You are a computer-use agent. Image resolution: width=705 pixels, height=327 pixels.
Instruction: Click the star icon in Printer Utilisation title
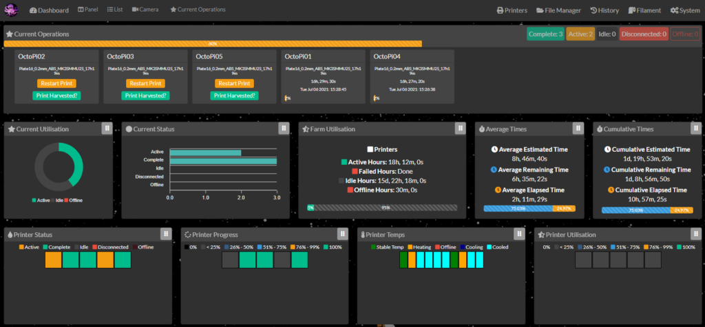[541, 234]
